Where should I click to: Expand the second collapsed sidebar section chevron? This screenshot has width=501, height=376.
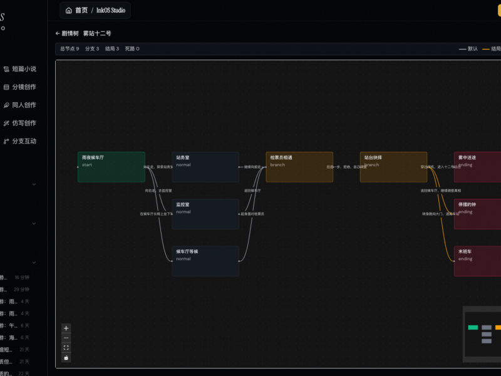(34, 224)
